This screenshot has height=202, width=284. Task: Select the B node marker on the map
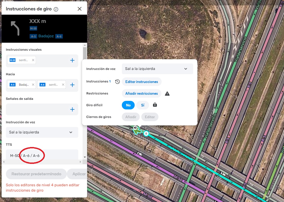click(146, 133)
